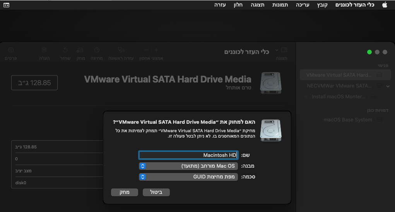Click the sidebar view toggle icon
This screenshot has width=395, height=212.
click(284, 50)
